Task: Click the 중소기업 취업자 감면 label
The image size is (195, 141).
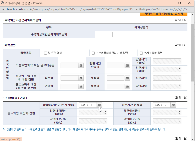Action: click(x=21, y=113)
